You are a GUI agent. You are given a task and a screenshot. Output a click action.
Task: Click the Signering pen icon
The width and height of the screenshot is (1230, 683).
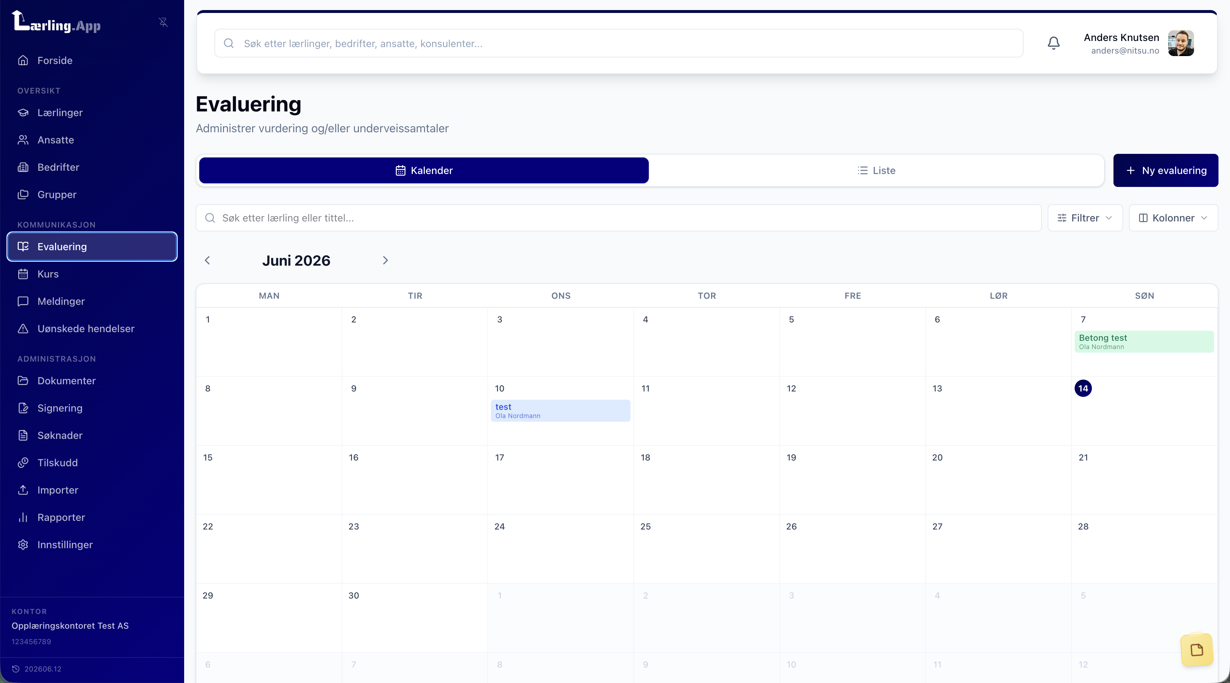[x=23, y=408]
